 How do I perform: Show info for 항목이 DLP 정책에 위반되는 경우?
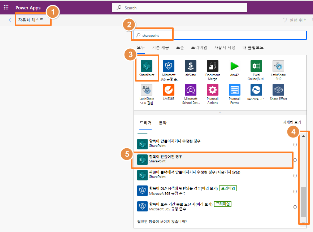click(x=295, y=192)
